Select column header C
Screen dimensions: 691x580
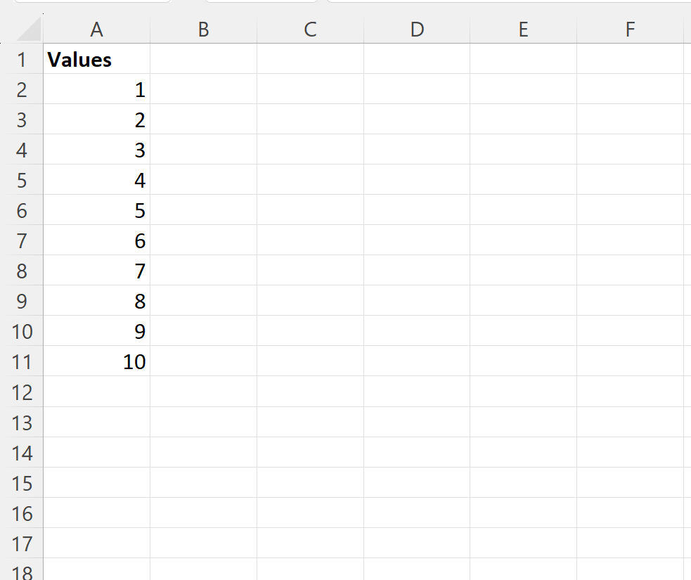point(309,30)
